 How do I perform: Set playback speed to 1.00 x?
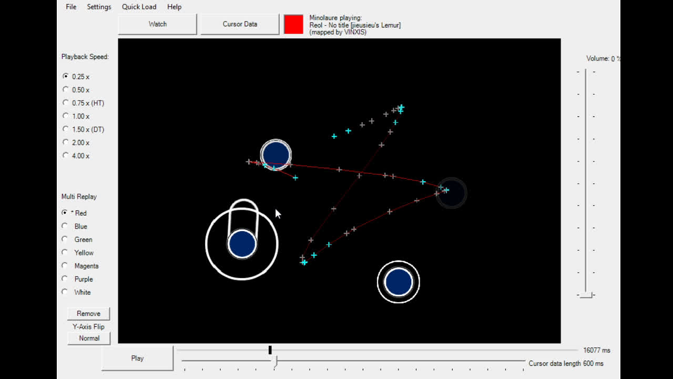(x=66, y=116)
